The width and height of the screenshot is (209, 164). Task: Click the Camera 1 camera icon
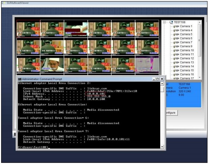(176, 26)
